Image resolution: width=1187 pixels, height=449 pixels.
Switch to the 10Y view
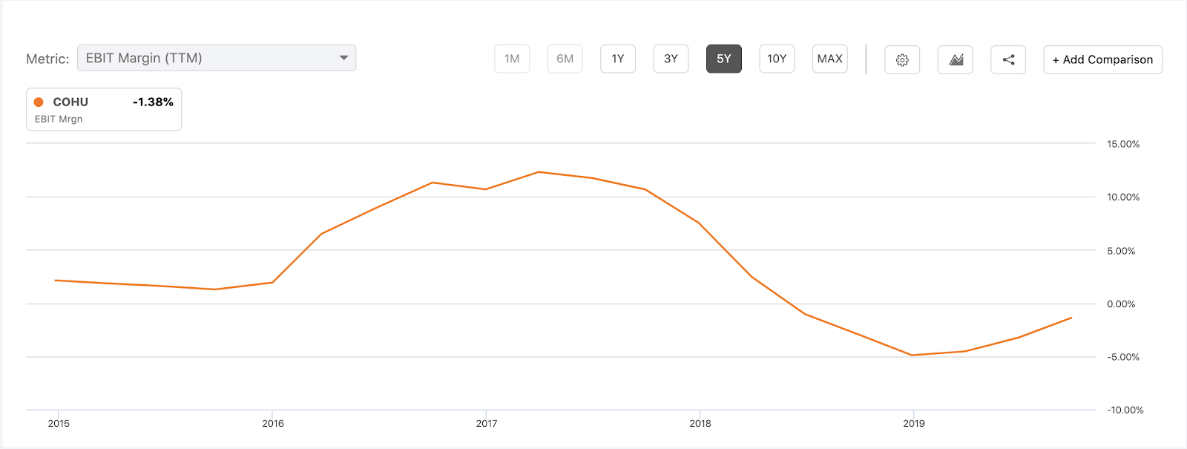pos(777,58)
